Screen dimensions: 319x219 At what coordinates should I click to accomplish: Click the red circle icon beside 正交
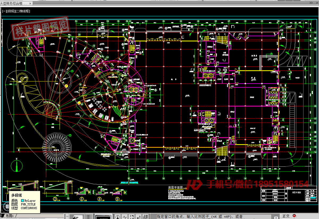click(294, 216)
